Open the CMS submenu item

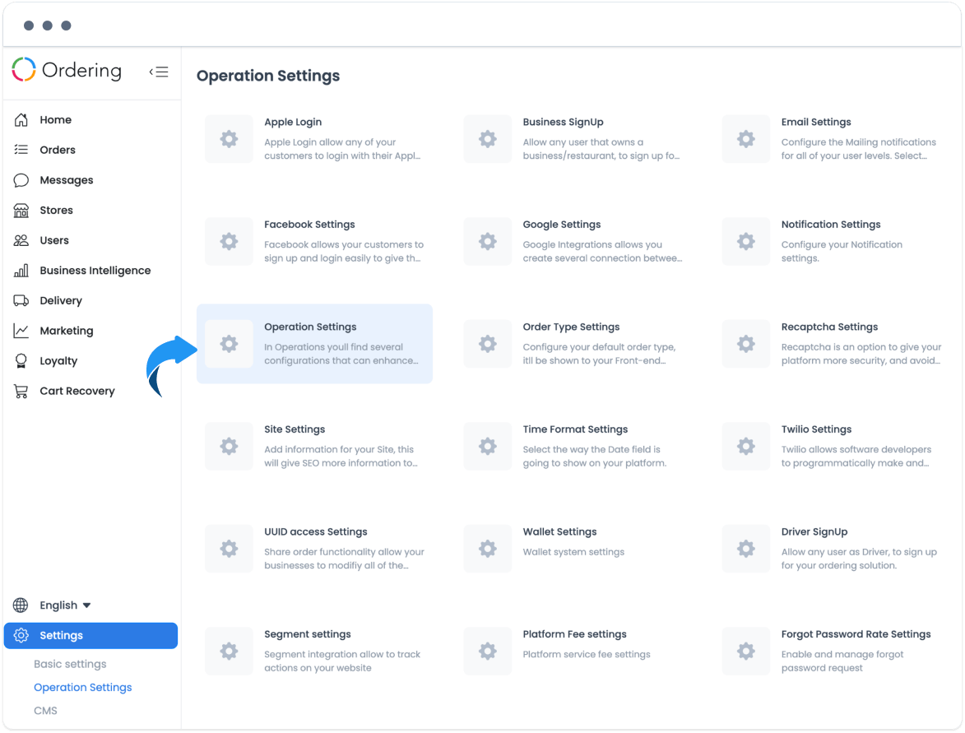click(45, 710)
